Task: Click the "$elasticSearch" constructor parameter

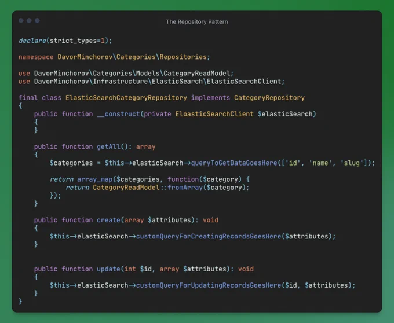Action: [285, 114]
